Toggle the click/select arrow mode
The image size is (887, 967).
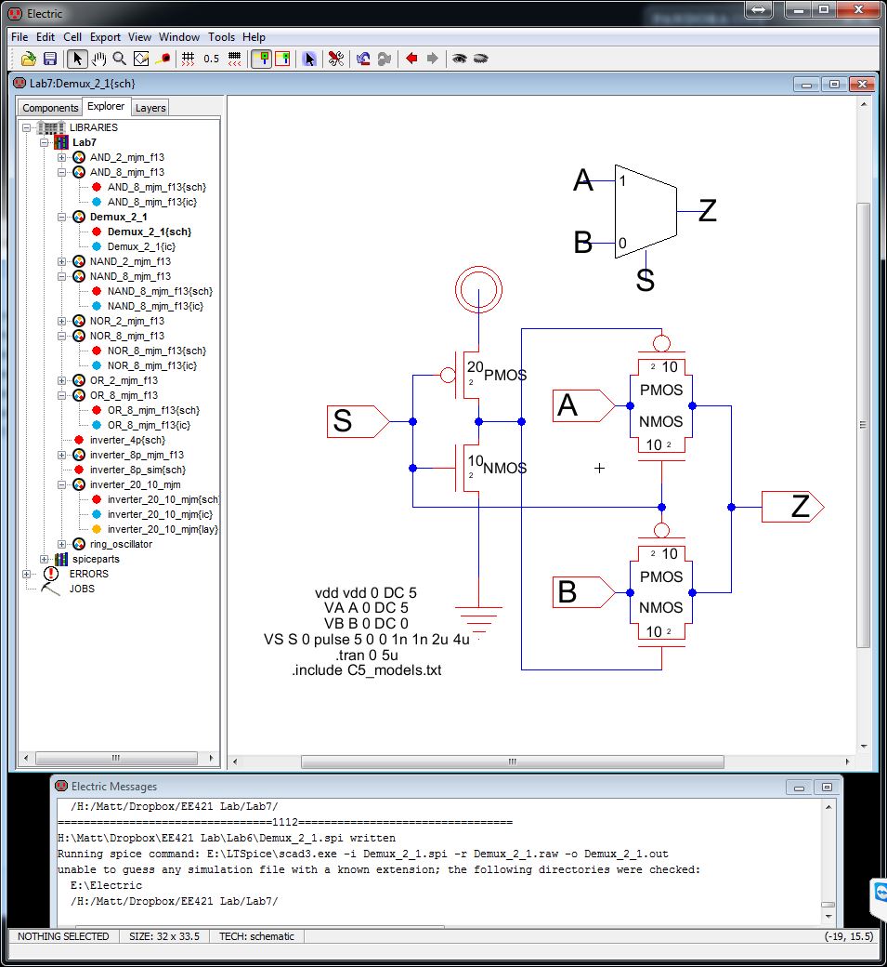click(x=78, y=59)
